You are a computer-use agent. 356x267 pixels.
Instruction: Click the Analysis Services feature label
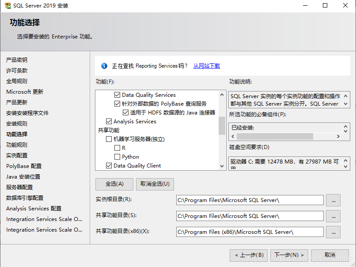tap(135, 121)
